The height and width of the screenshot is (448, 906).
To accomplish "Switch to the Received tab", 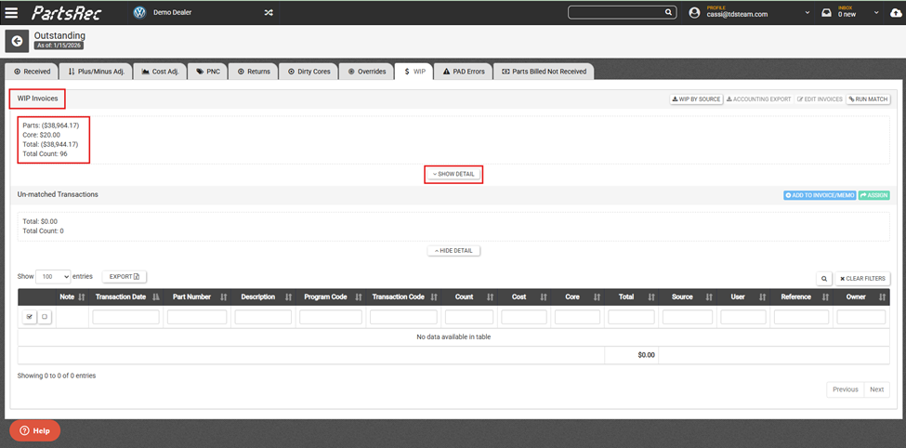I will click(32, 71).
